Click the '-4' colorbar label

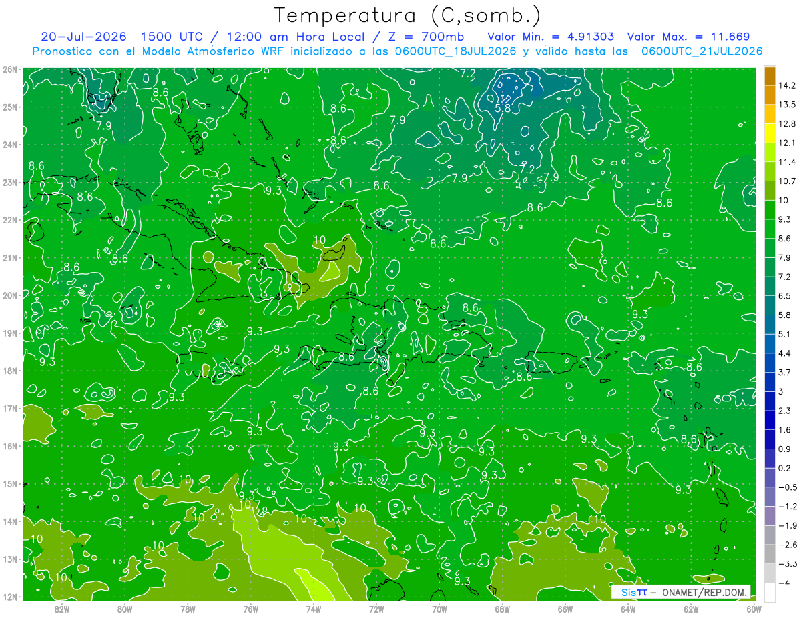784,583
